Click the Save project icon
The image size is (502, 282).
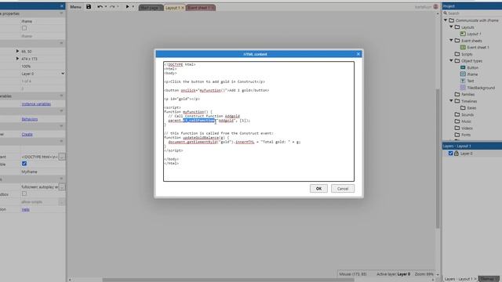[x=89, y=7]
